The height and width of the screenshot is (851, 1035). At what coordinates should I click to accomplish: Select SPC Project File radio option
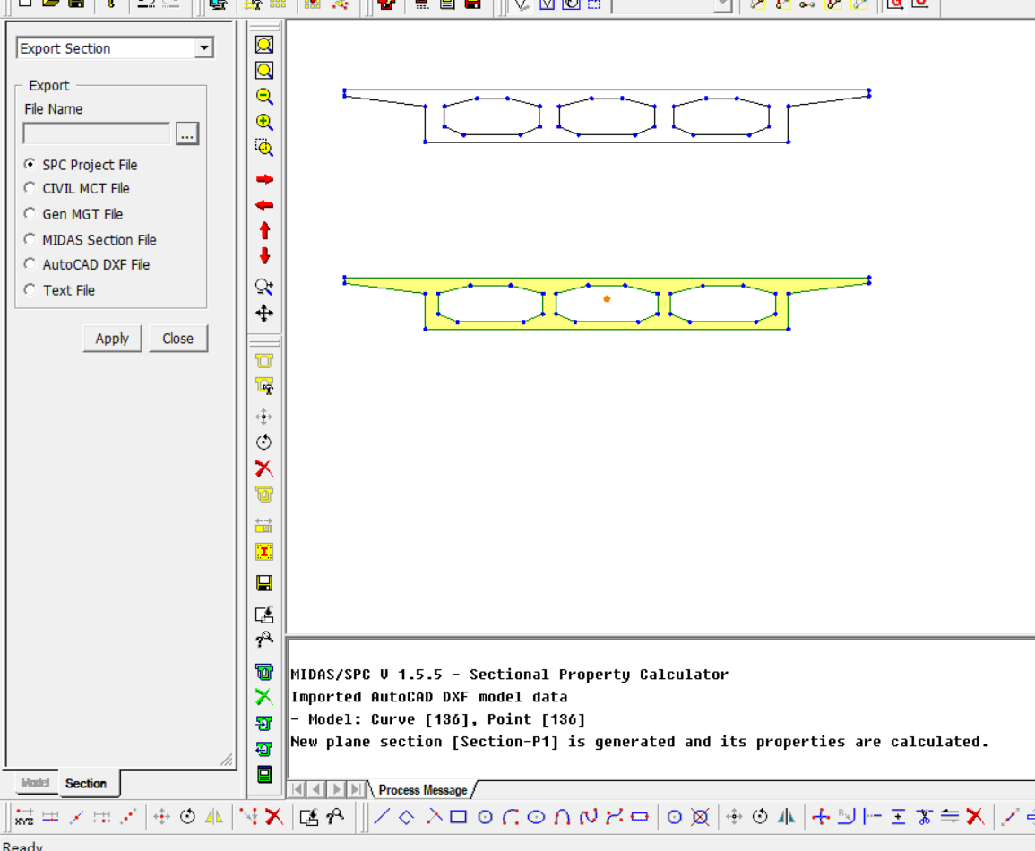(x=30, y=165)
